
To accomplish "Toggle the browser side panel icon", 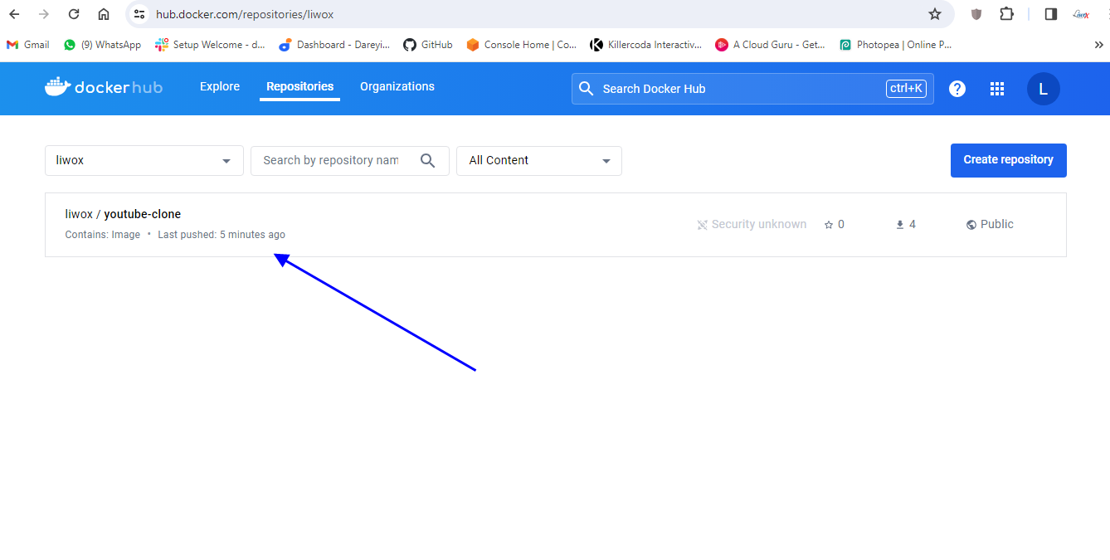I will pyautogui.click(x=1050, y=14).
